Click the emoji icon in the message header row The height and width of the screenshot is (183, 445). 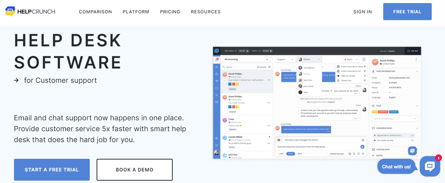click(363, 140)
